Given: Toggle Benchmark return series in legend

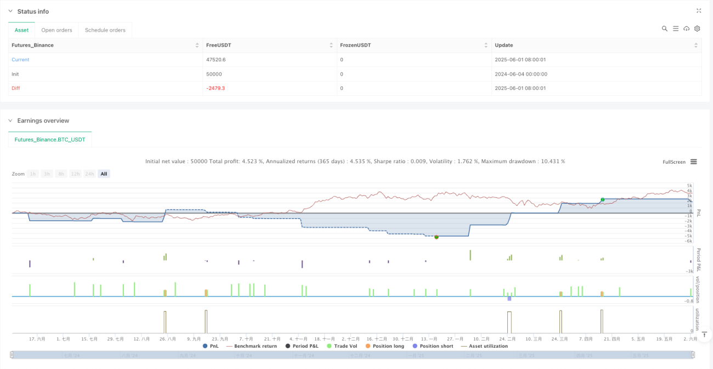Looking at the screenshot, I should coord(251,346).
